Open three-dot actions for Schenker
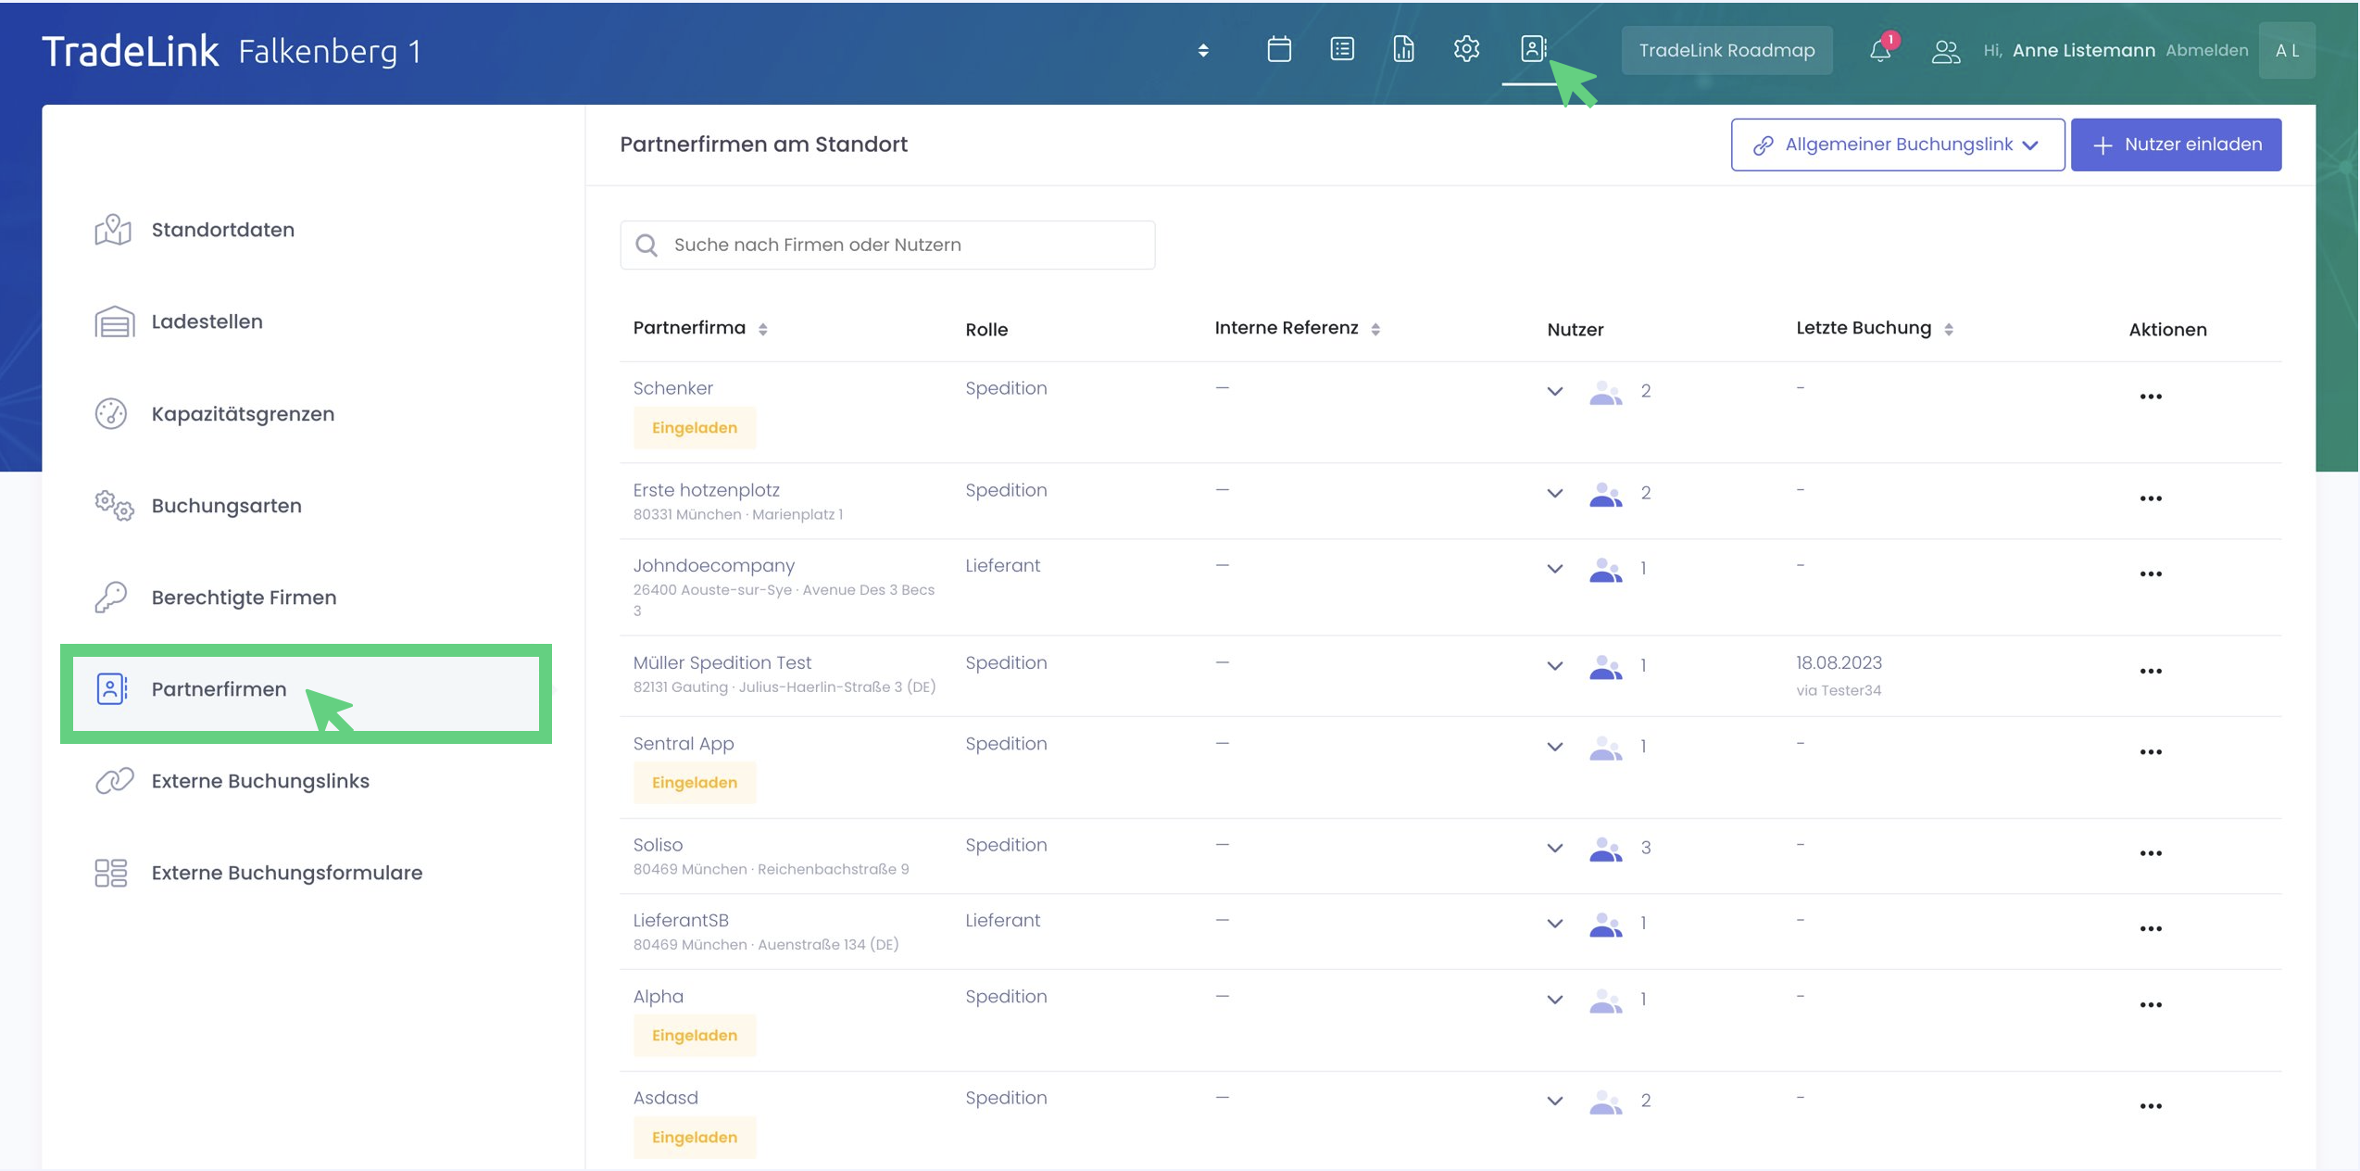 pos(2150,397)
